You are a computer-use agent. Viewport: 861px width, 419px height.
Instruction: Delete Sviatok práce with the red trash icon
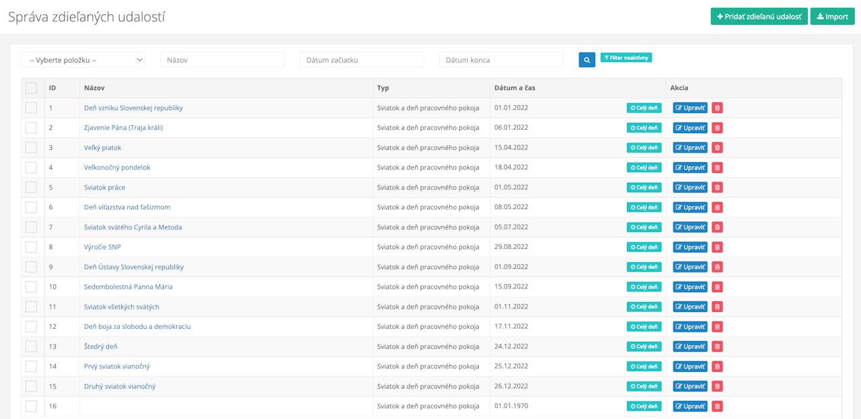[x=717, y=188]
